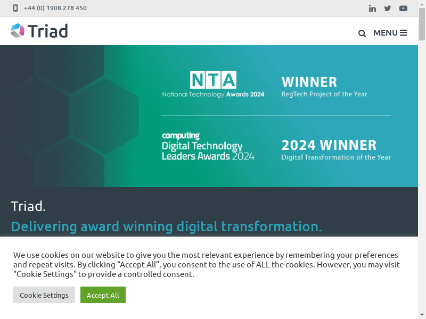This screenshot has height=319, width=426.
Task: Click the Triad hexagon logo icon
Action: coord(18,31)
